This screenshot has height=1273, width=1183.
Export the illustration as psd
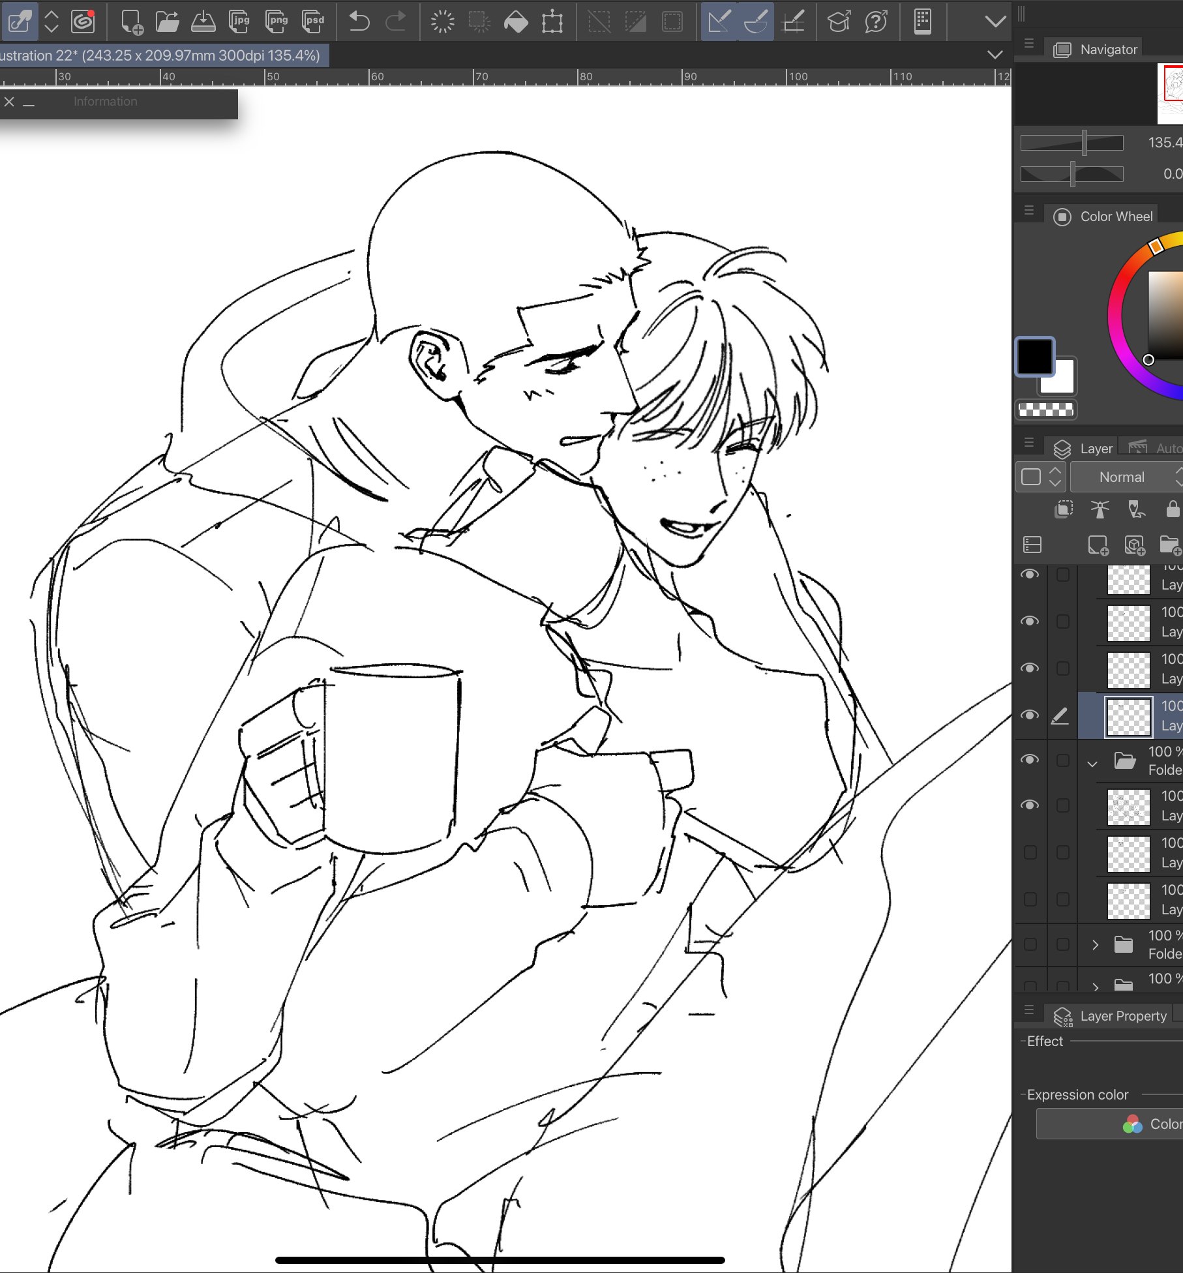click(x=314, y=22)
